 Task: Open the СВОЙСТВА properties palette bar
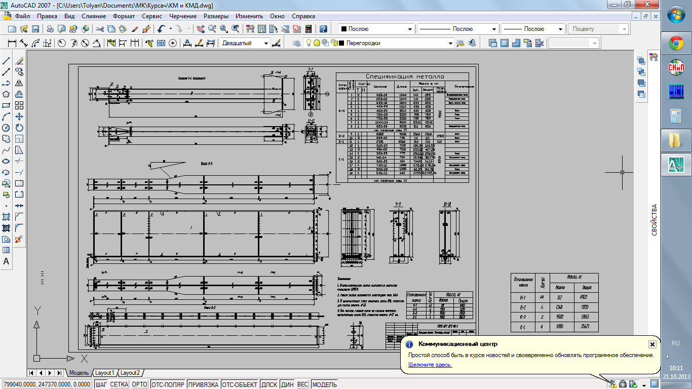(654, 219)
